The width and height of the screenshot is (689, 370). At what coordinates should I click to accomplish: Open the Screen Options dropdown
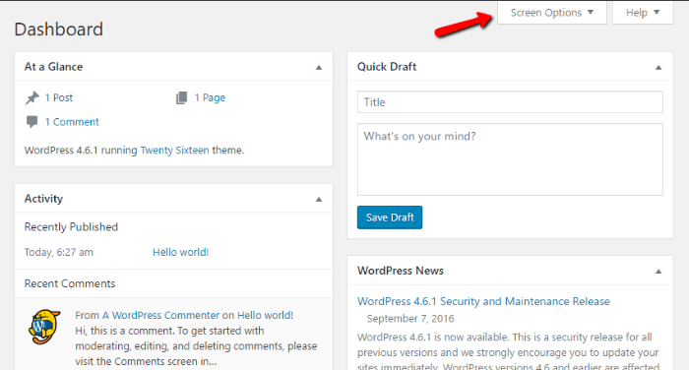pyautogui.click(x=552, y=13)
